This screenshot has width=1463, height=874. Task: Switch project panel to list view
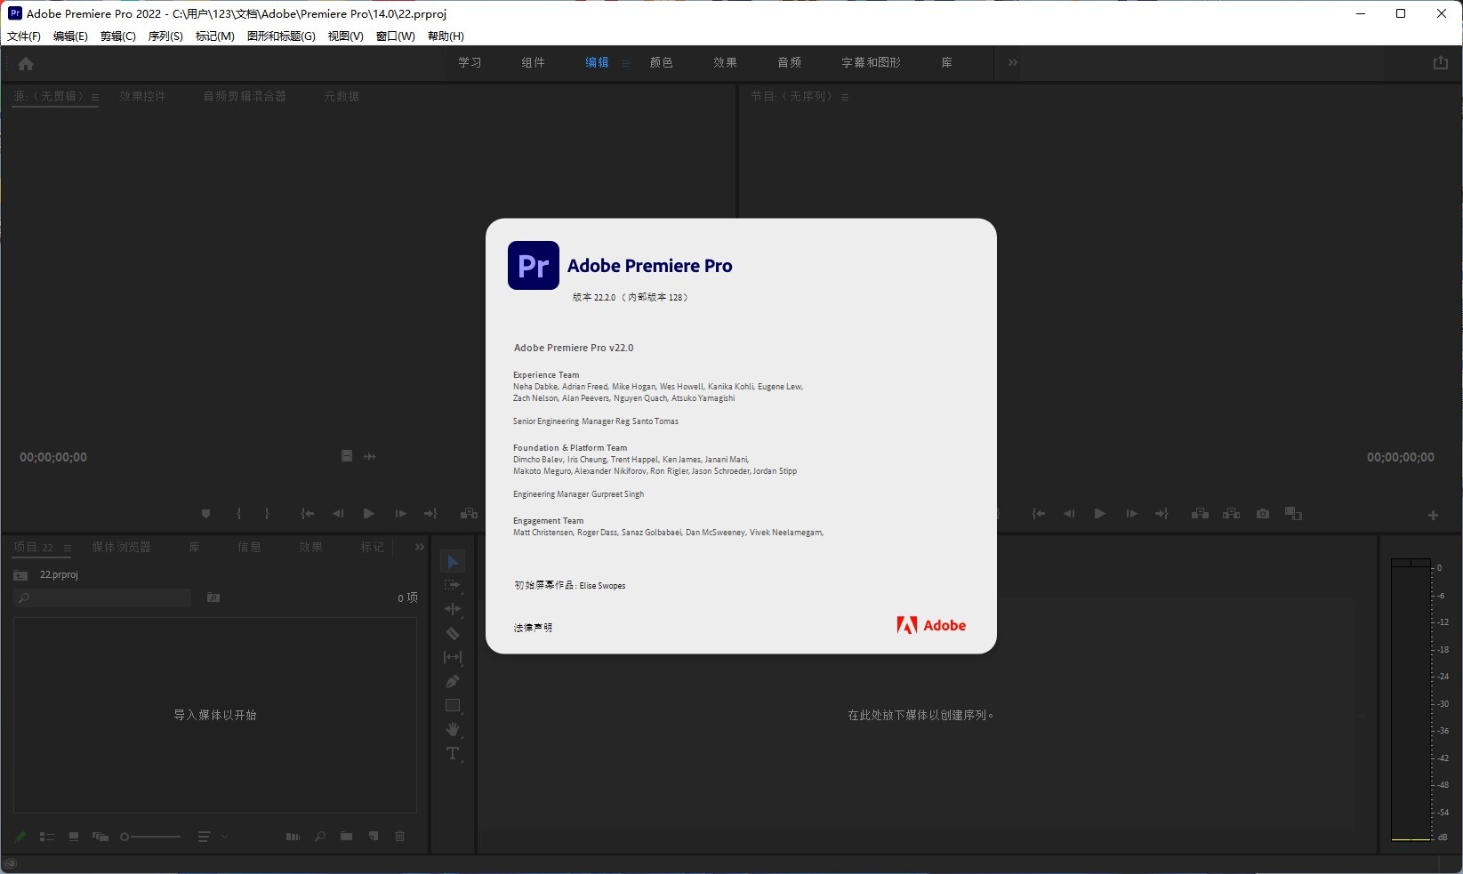(47, 837)
